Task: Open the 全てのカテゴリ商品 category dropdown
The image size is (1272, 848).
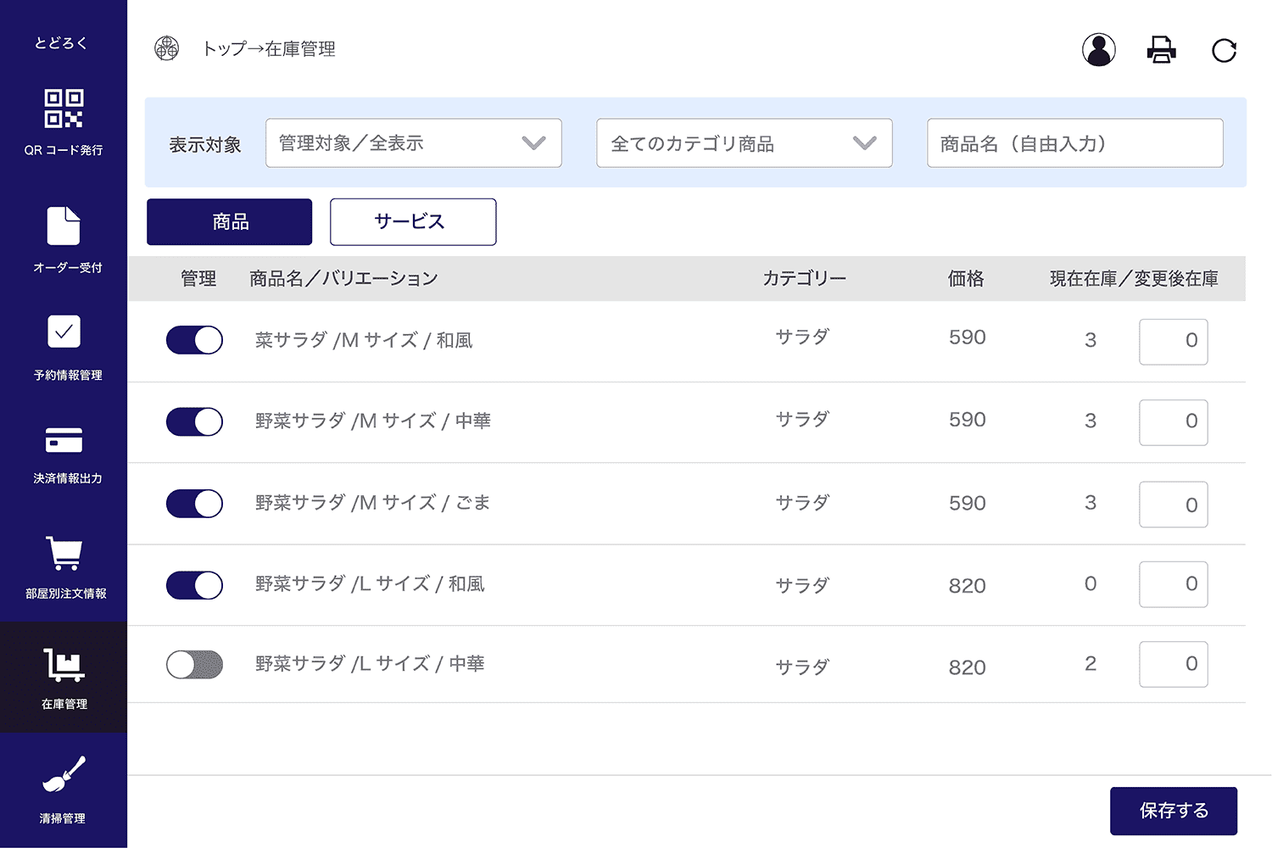Action: (x=744, y=143)
